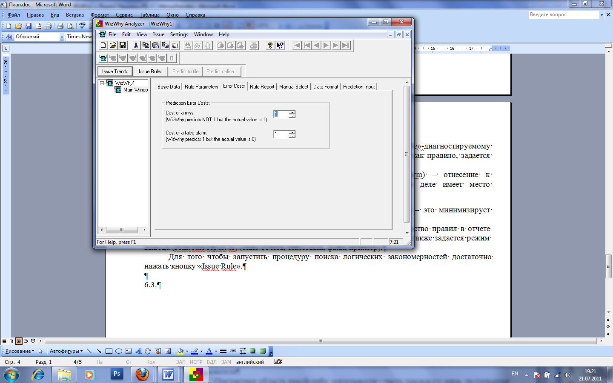Viewport: 613px width, 383px height.
Task: Collapse WizWhy1 tree node
Action: pyautogui.click(x=102, y=83)
